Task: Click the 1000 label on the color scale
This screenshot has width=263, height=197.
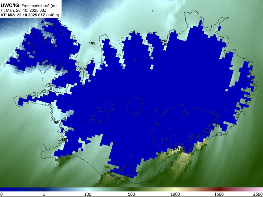Action: (175, 194)
